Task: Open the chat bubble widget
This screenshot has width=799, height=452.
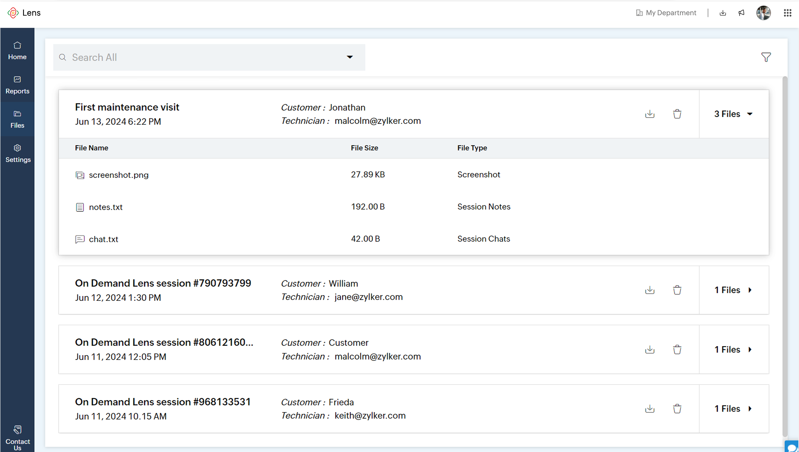Action: (x=792, y=447)
